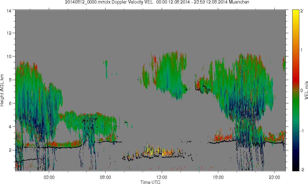Click the 12 km height tick label

(9, 33)
